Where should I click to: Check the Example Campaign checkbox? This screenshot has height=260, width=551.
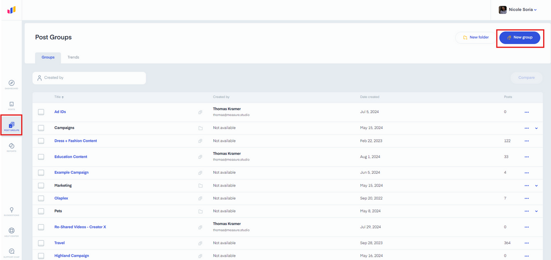tap(41, 172)
